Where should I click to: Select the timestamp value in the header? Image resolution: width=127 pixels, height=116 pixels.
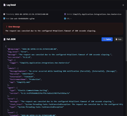coord(31,14)
